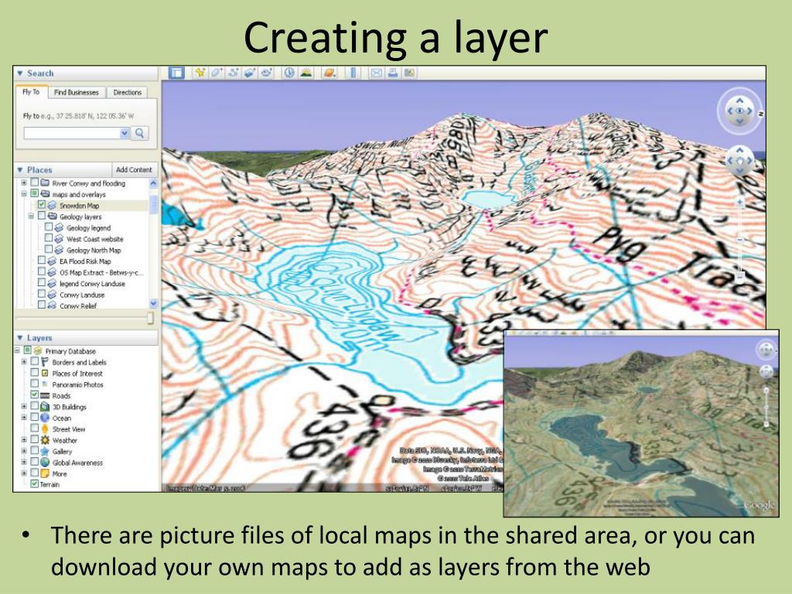Click the Fly to input field
The width and height of the screenshot is (792, 594).
(x=72, y=133)
